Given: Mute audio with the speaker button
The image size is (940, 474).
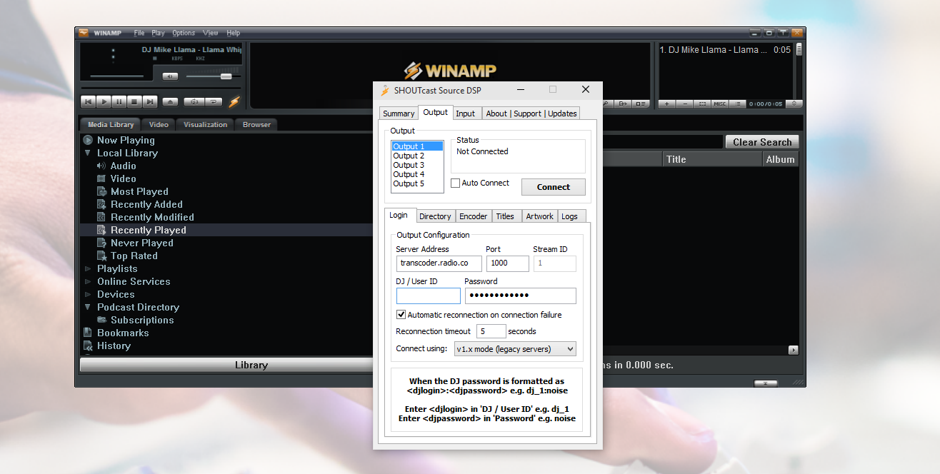Looking at the screenshot, I should pyautogui.click(x=170, y=76).
